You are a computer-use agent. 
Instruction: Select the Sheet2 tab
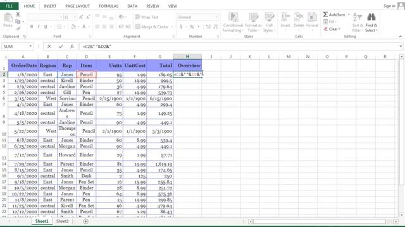click(63, 221)
